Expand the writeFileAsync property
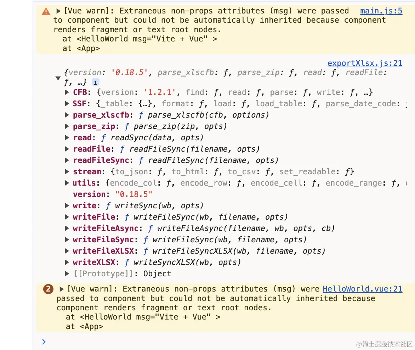The width and height of the screenshot is (415, 350). point(67,228)
